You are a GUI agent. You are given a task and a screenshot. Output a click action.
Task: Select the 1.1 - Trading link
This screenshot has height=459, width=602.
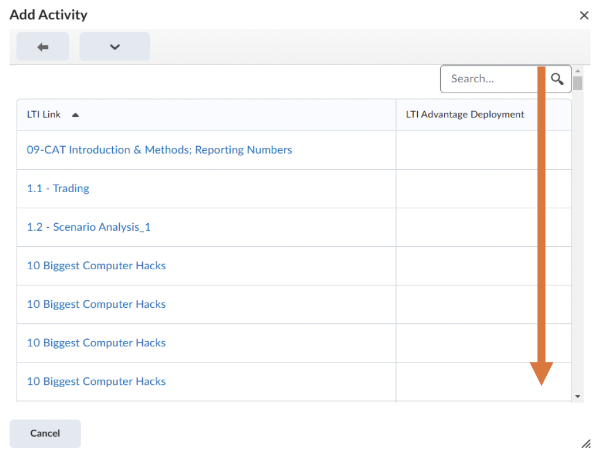click(x=58, y=189)
